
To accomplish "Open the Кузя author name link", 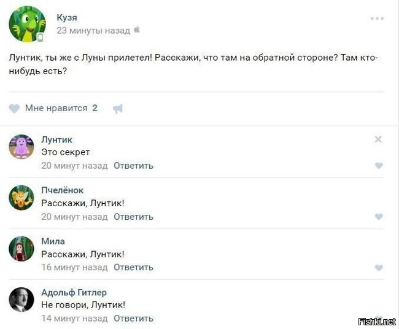I will click(x=67, y=17).
